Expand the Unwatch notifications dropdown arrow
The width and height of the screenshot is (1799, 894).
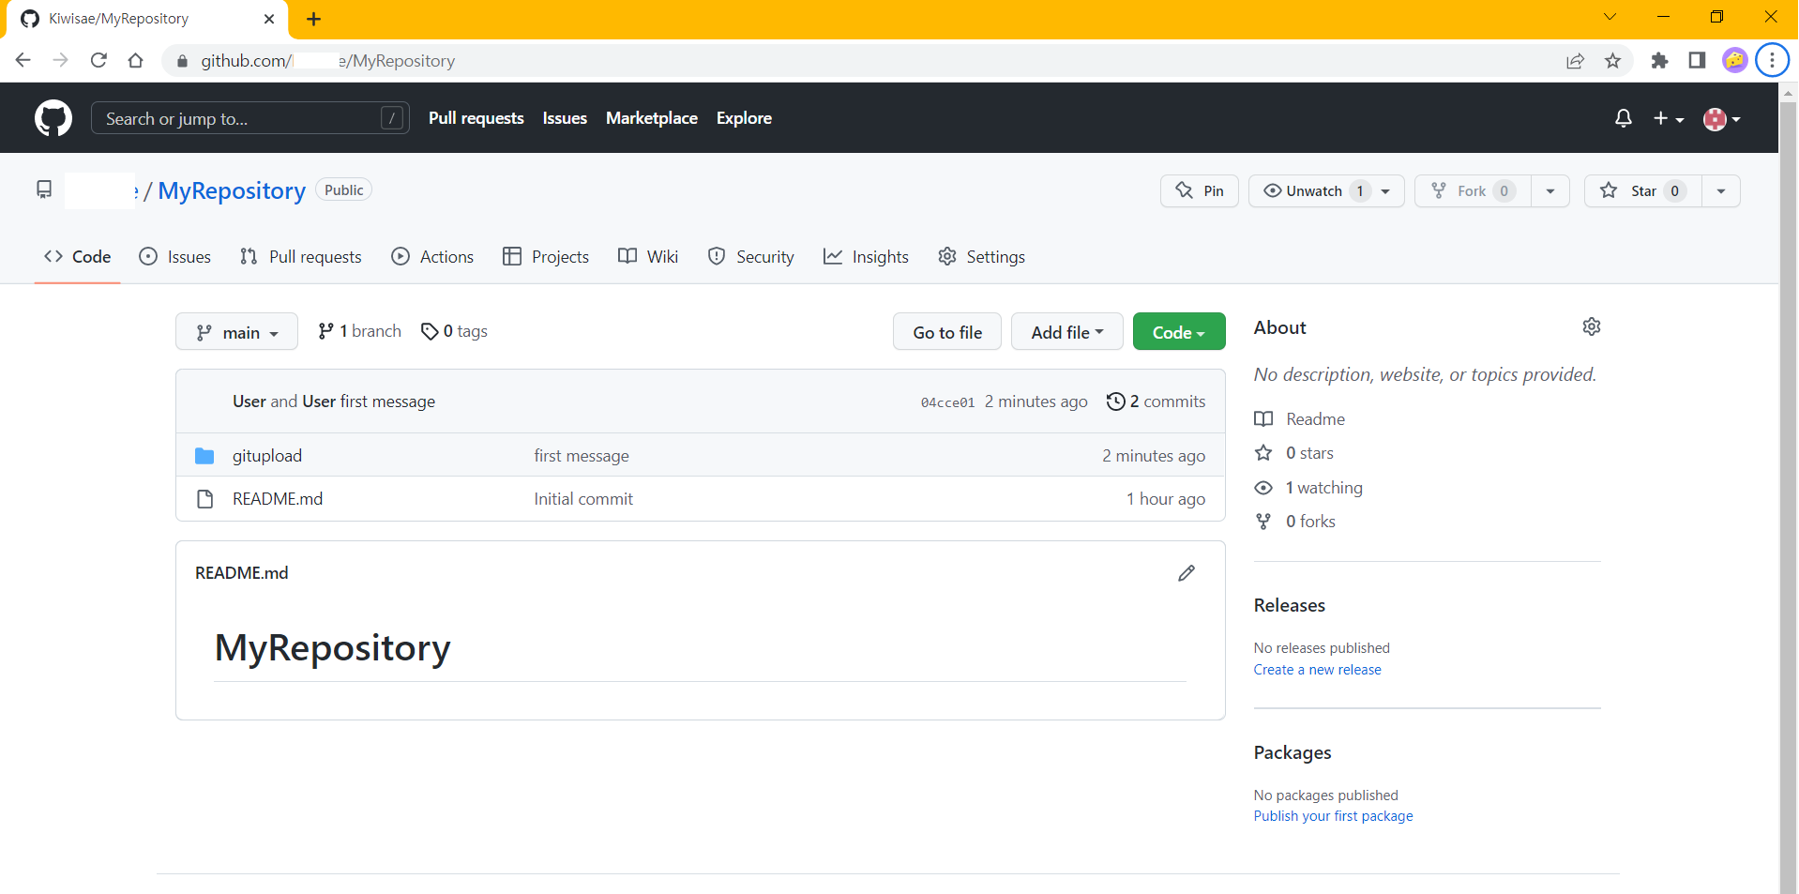pos(1385,190)
